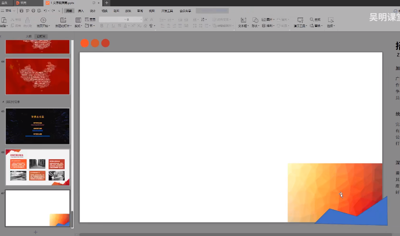Click the Numbered List icon
400x236 pixels.
coord(170,19)
